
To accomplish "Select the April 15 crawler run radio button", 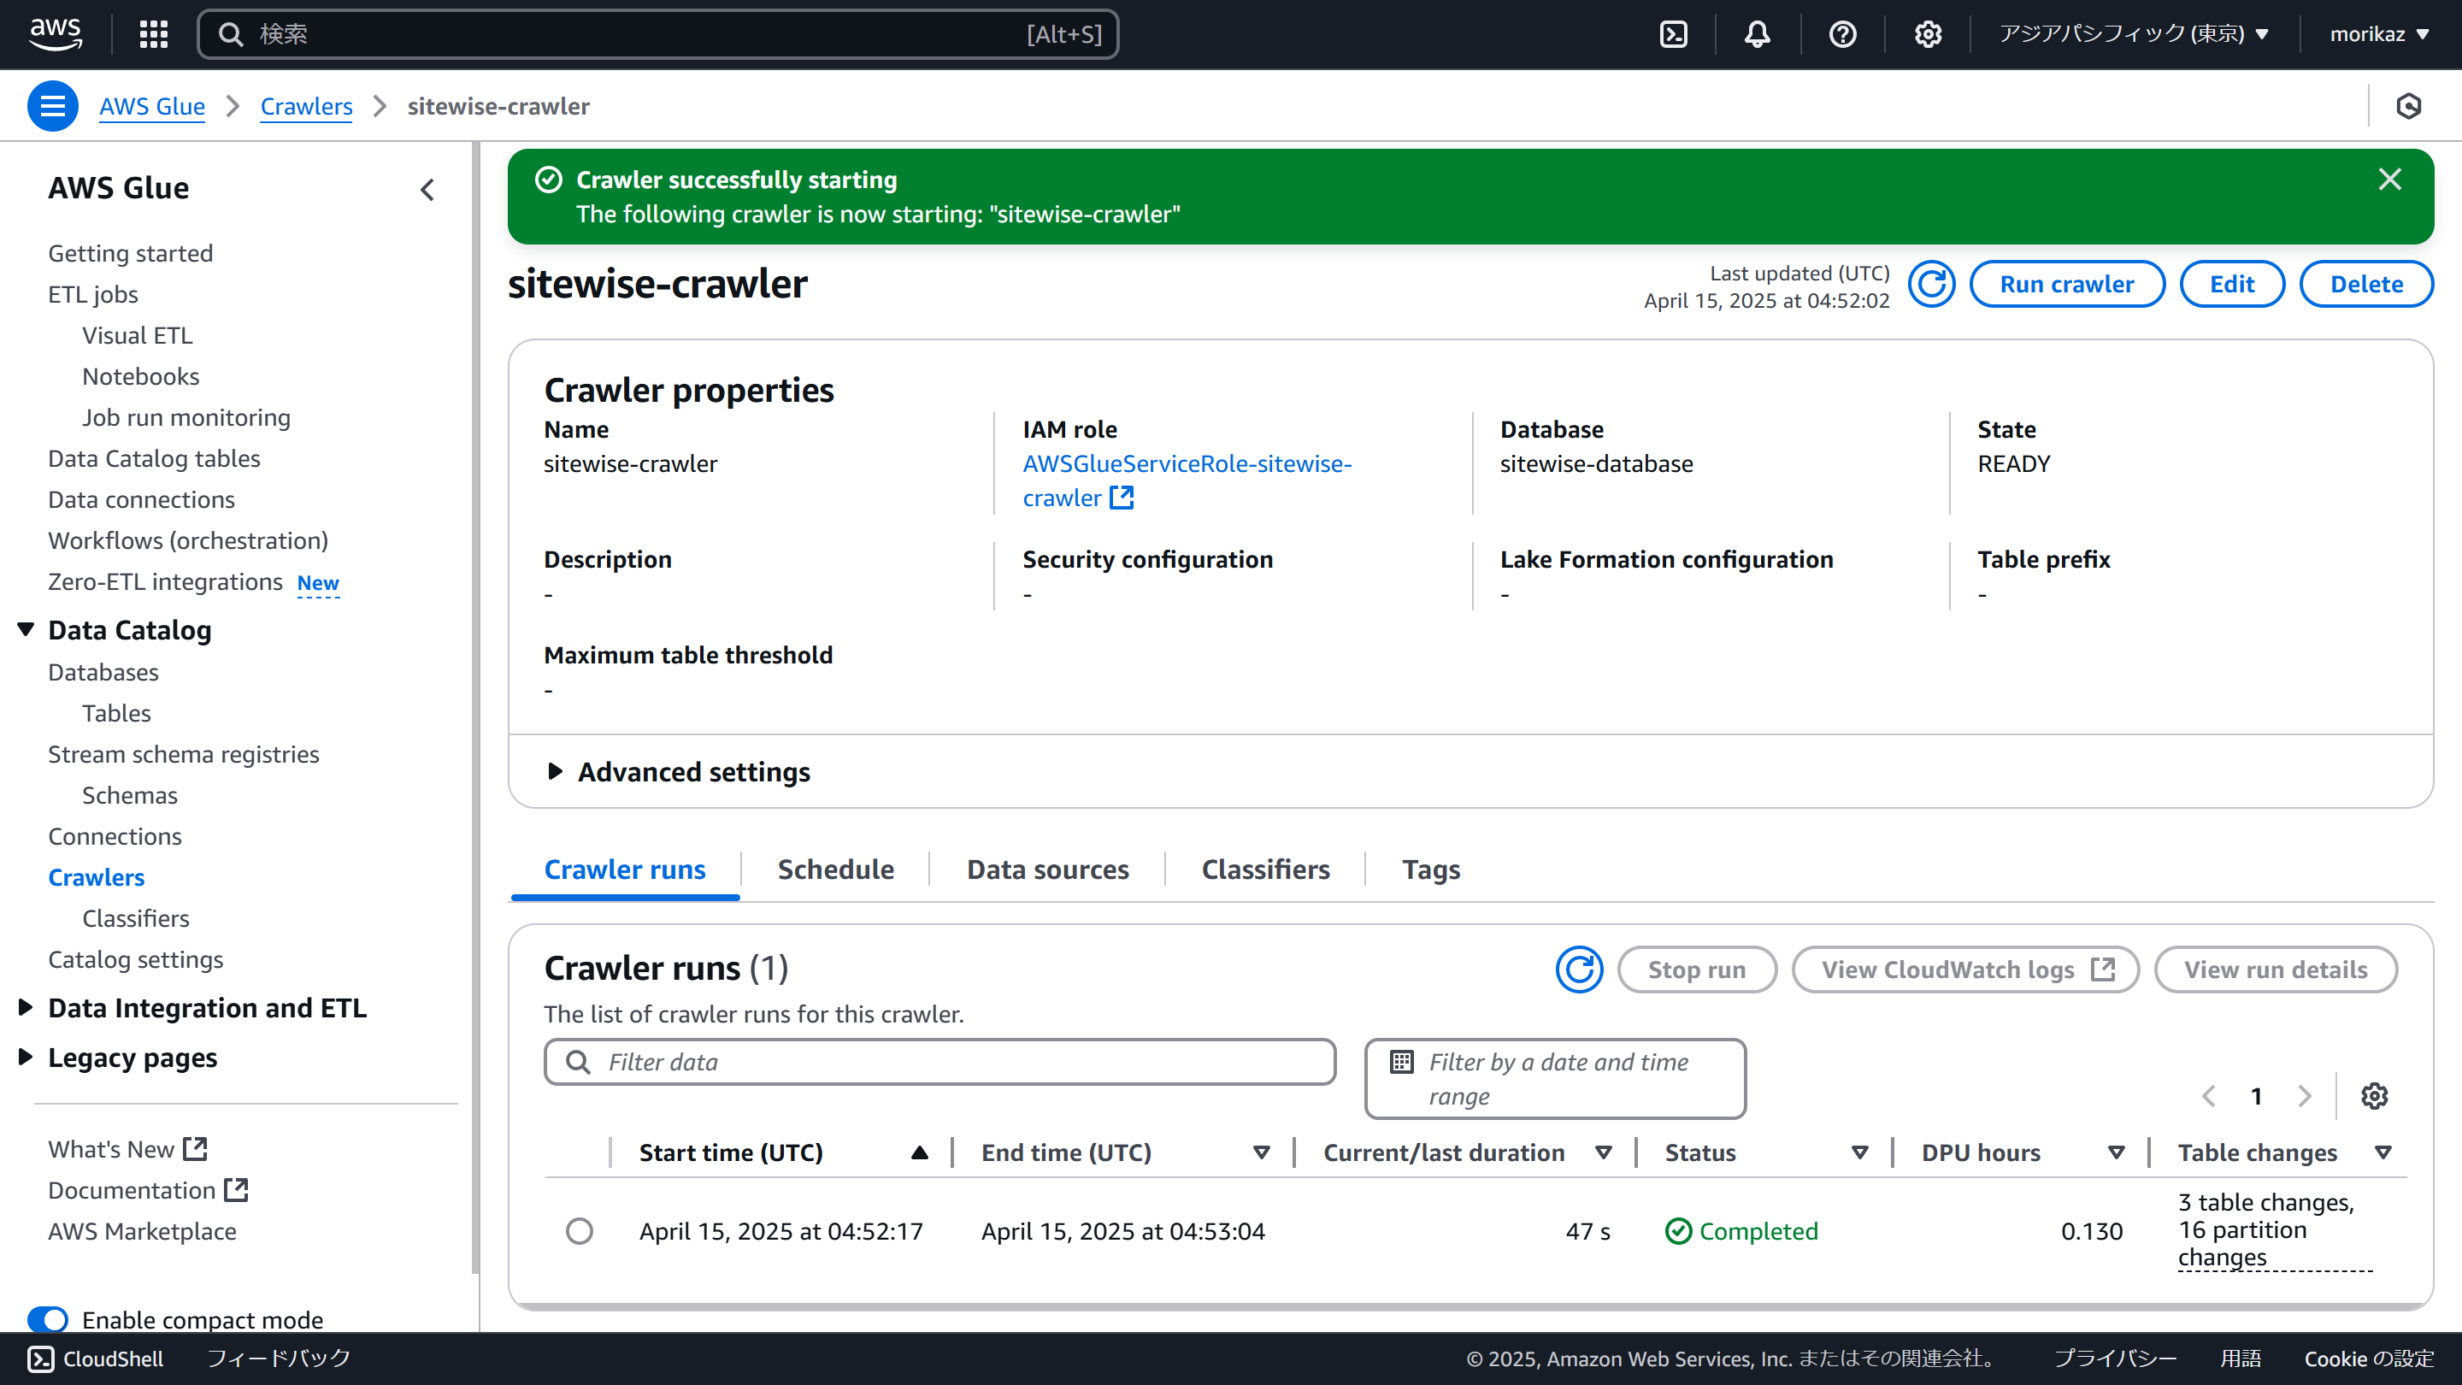I will click(x=580, y=1231).
